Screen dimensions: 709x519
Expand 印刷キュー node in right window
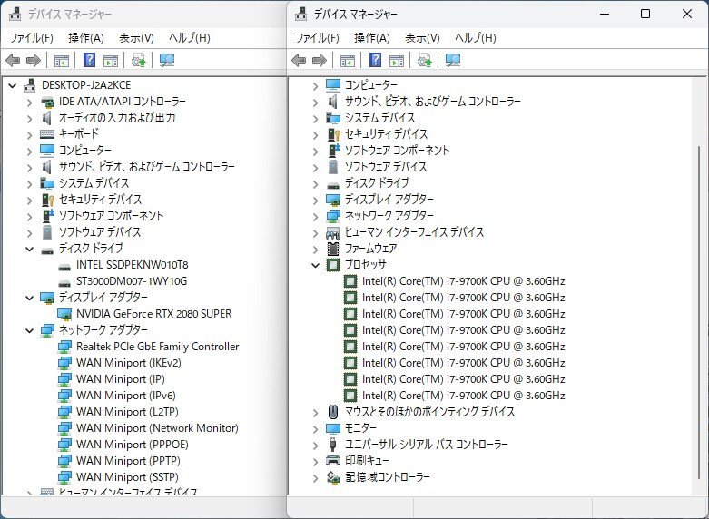(x=316, y=461)
